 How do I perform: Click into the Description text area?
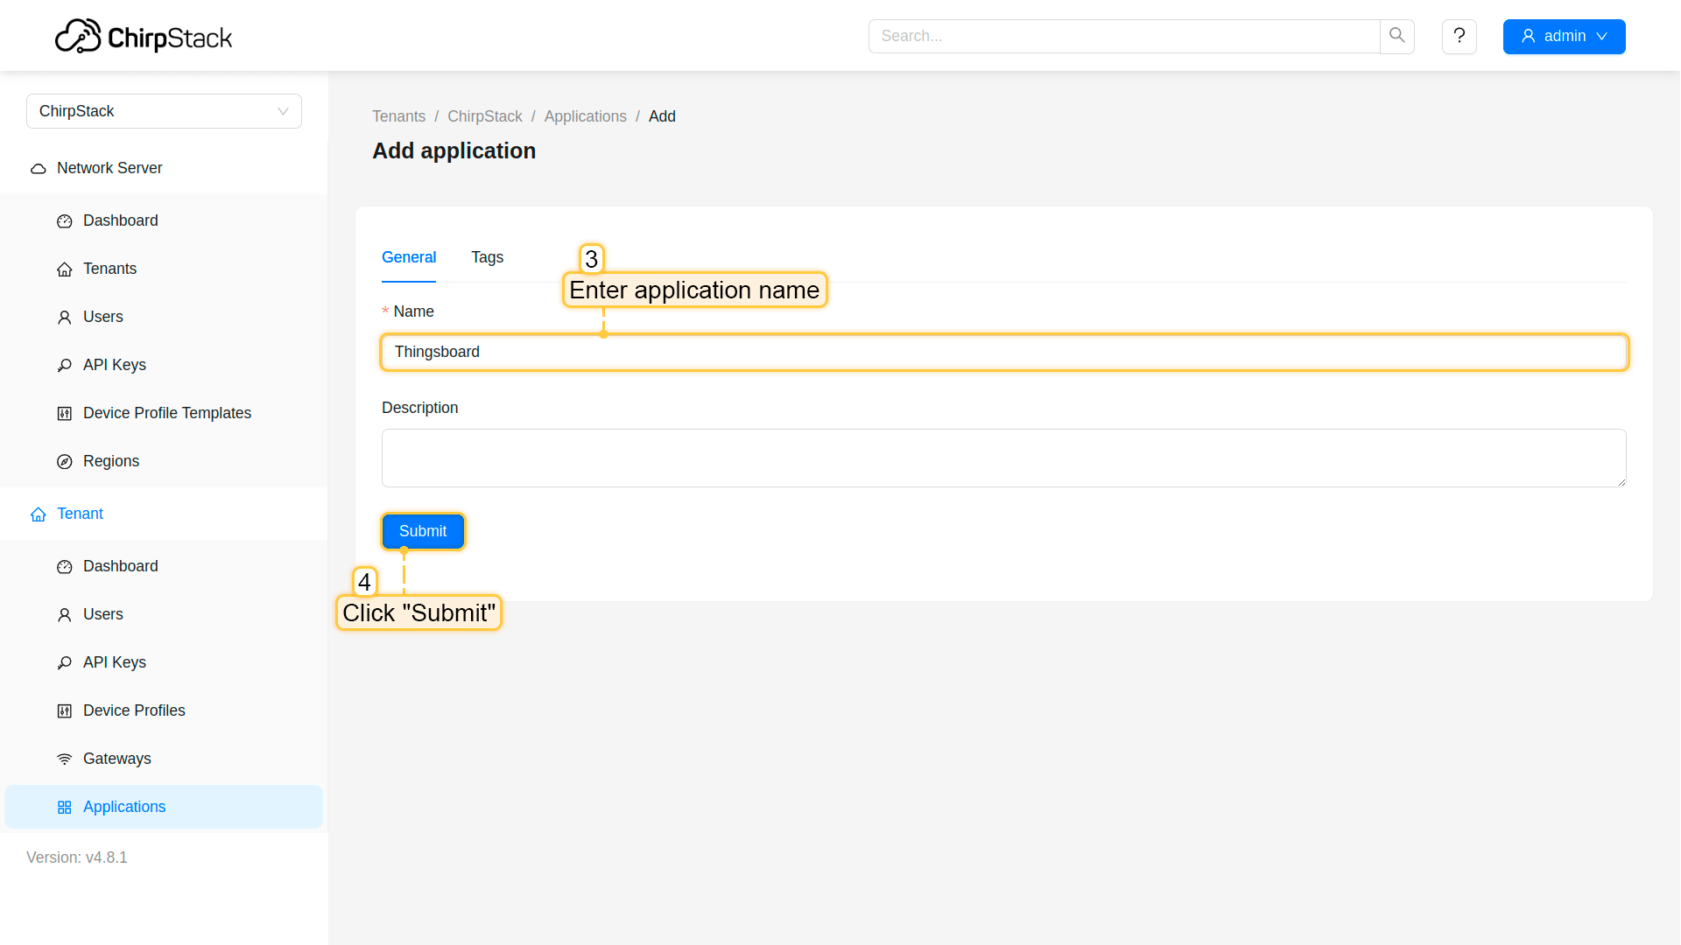click(1003, 458)
